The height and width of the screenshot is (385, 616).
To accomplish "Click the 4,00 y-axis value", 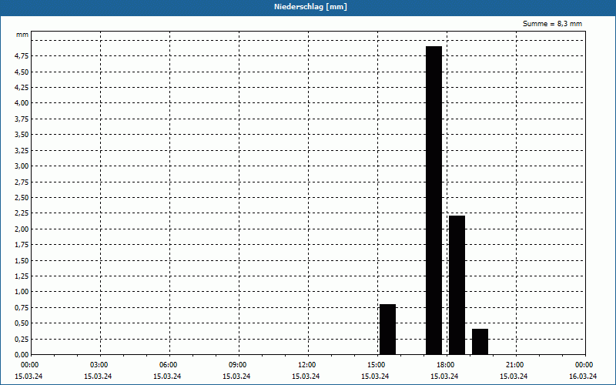I will point(22,103).
